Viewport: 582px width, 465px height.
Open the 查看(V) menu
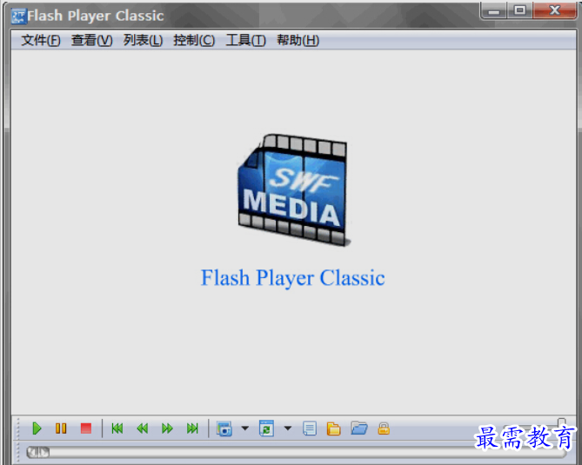(x=91, y=40)
